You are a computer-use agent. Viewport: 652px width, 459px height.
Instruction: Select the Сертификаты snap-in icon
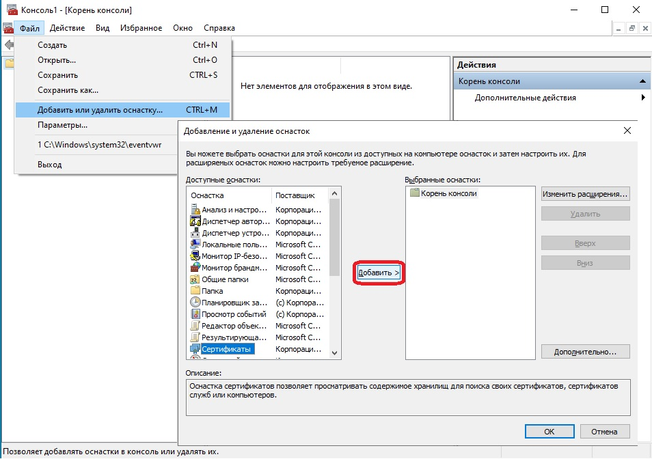[195, 349]
